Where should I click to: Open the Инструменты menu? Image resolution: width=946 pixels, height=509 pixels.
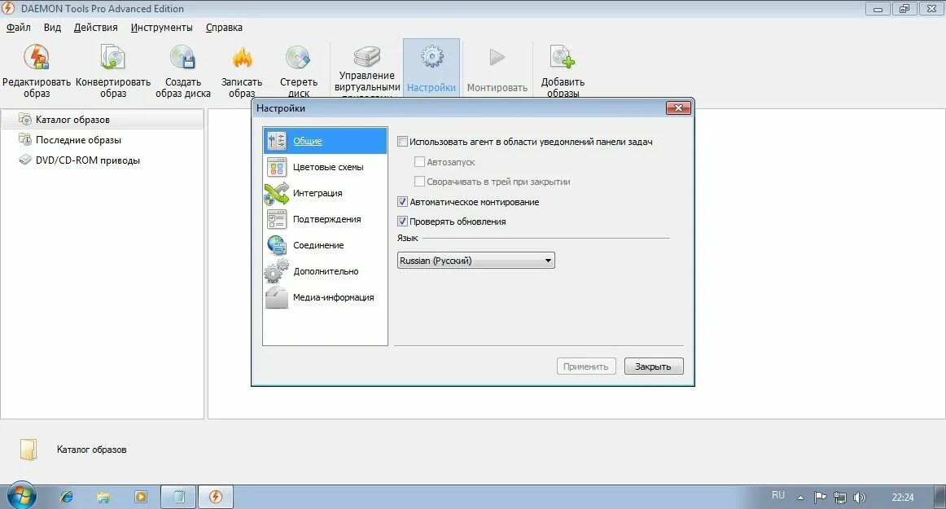click(162, 27)
